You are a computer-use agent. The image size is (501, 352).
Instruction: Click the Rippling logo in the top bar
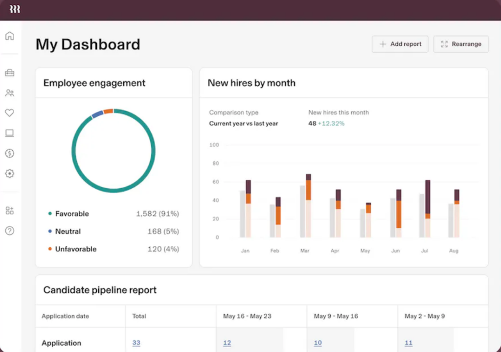click(14, 9)
